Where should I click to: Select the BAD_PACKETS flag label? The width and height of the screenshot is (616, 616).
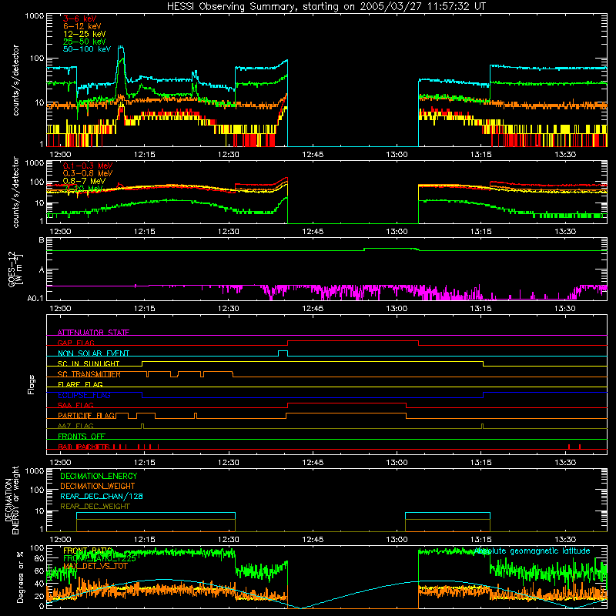[83, 447]
